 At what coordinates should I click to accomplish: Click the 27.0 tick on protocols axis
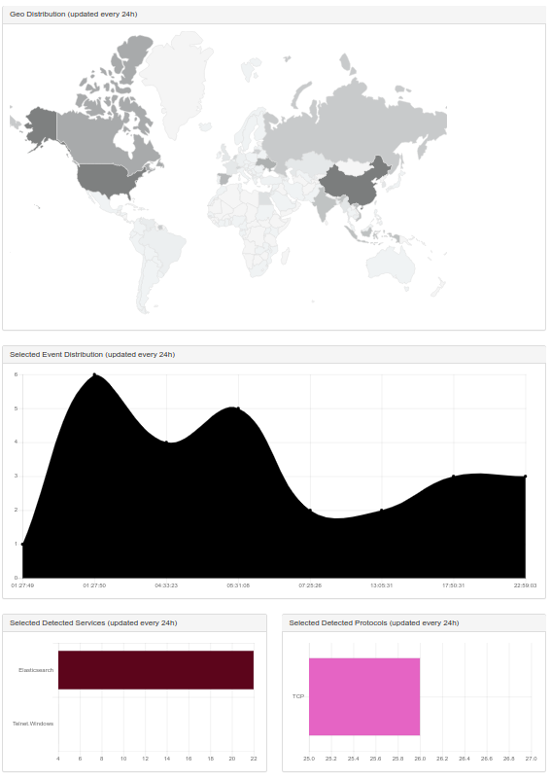532,759
